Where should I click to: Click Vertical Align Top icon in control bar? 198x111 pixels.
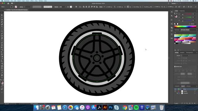point(92,7)
